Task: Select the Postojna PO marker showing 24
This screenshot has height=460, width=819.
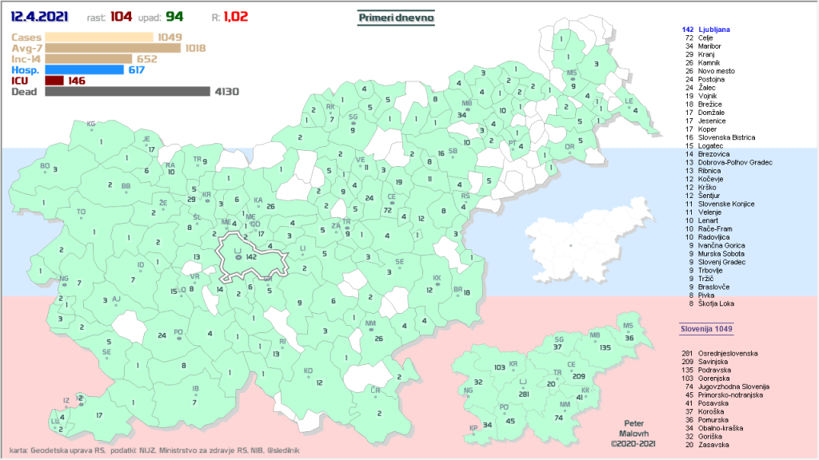Action: pyautogui.click(x=178, y=336)
